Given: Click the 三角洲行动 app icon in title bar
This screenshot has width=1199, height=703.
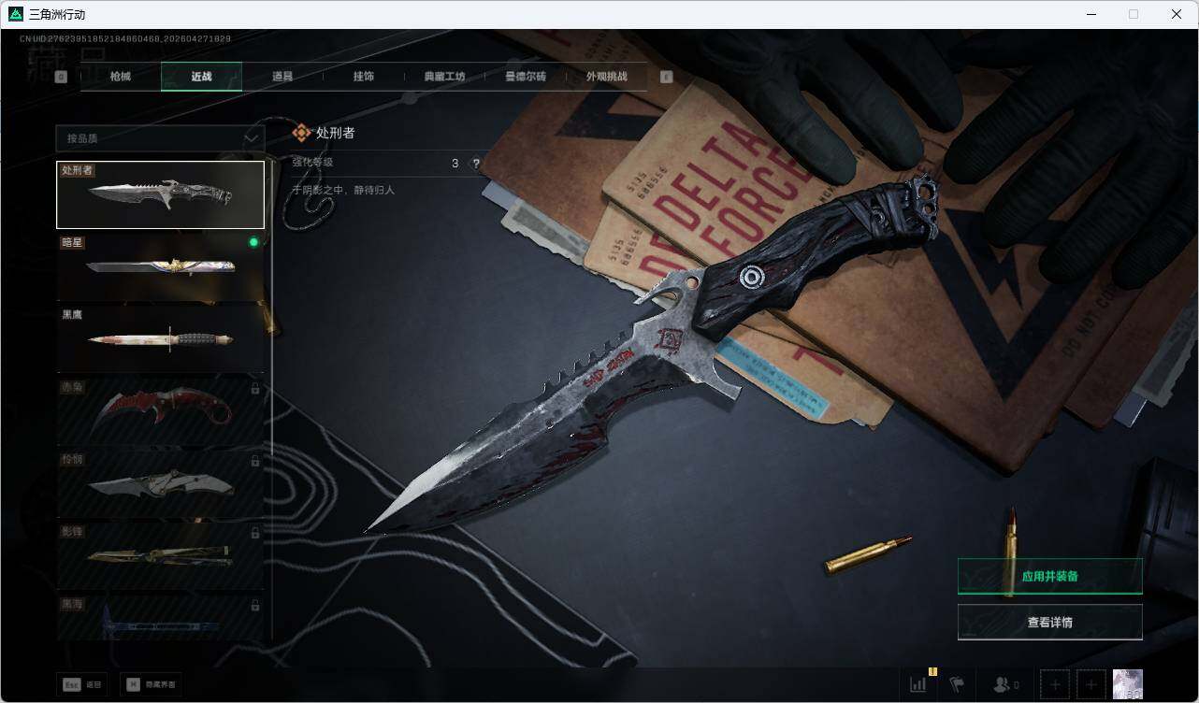Looking at the screenshot, I should (x=16, y=14).
